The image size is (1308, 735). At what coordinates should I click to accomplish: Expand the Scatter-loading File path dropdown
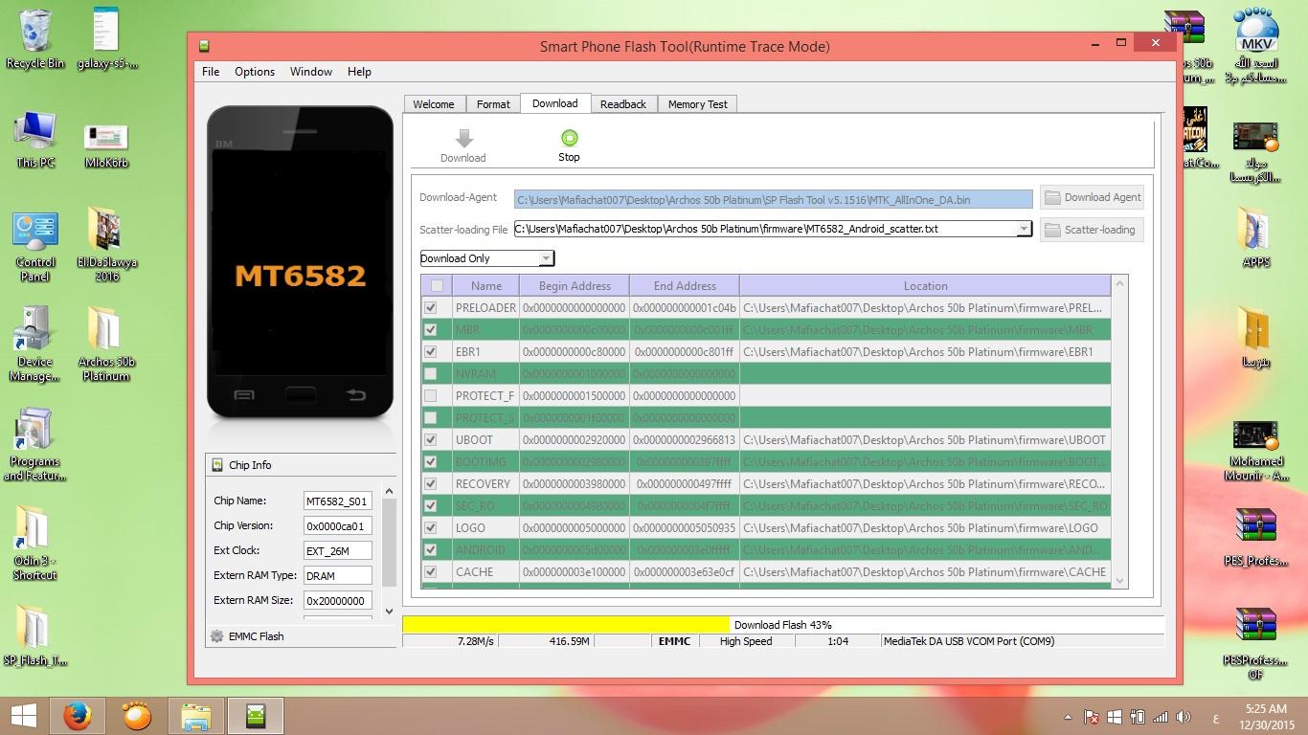click(x=1023, y=229)
